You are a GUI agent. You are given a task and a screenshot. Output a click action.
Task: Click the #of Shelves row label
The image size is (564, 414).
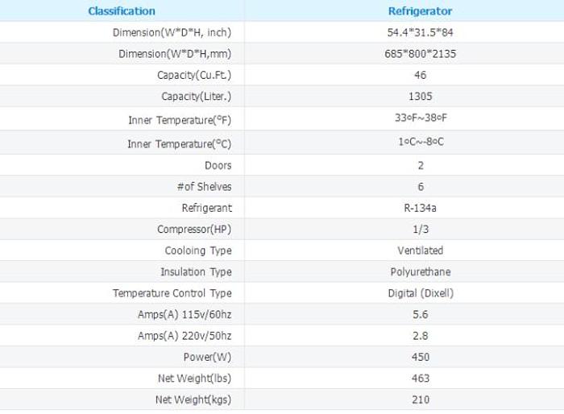pyautogui.click(x=204, y=188)
